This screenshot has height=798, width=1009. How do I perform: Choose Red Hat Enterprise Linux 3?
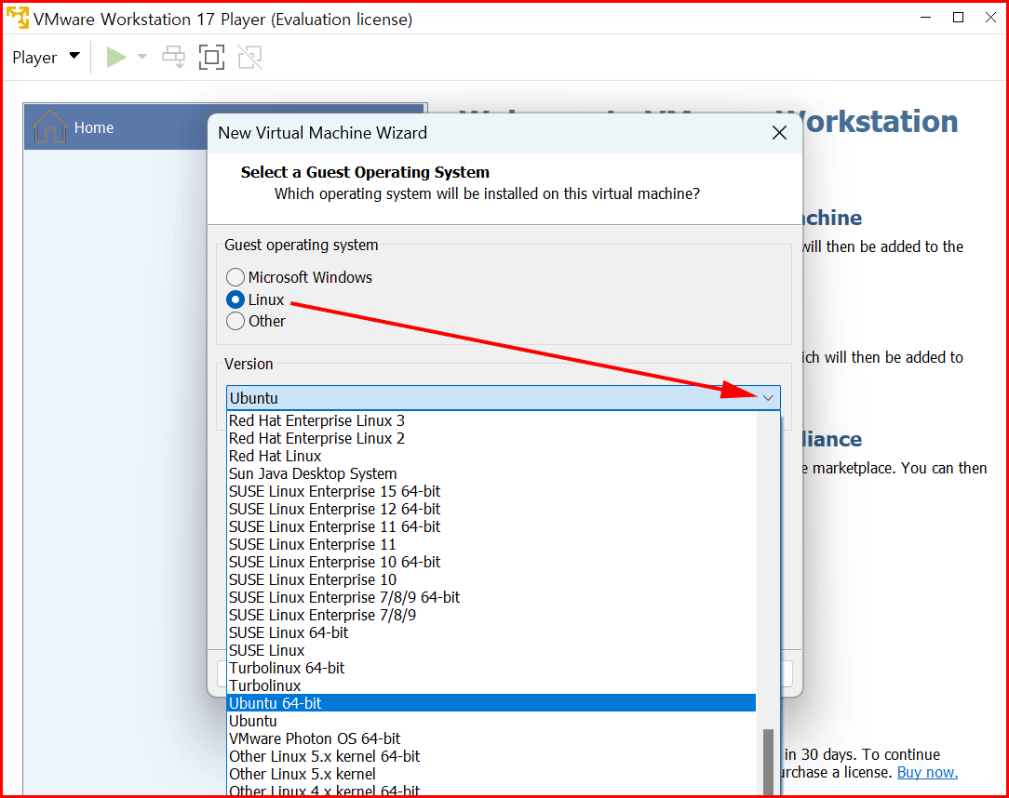point(491,420)
